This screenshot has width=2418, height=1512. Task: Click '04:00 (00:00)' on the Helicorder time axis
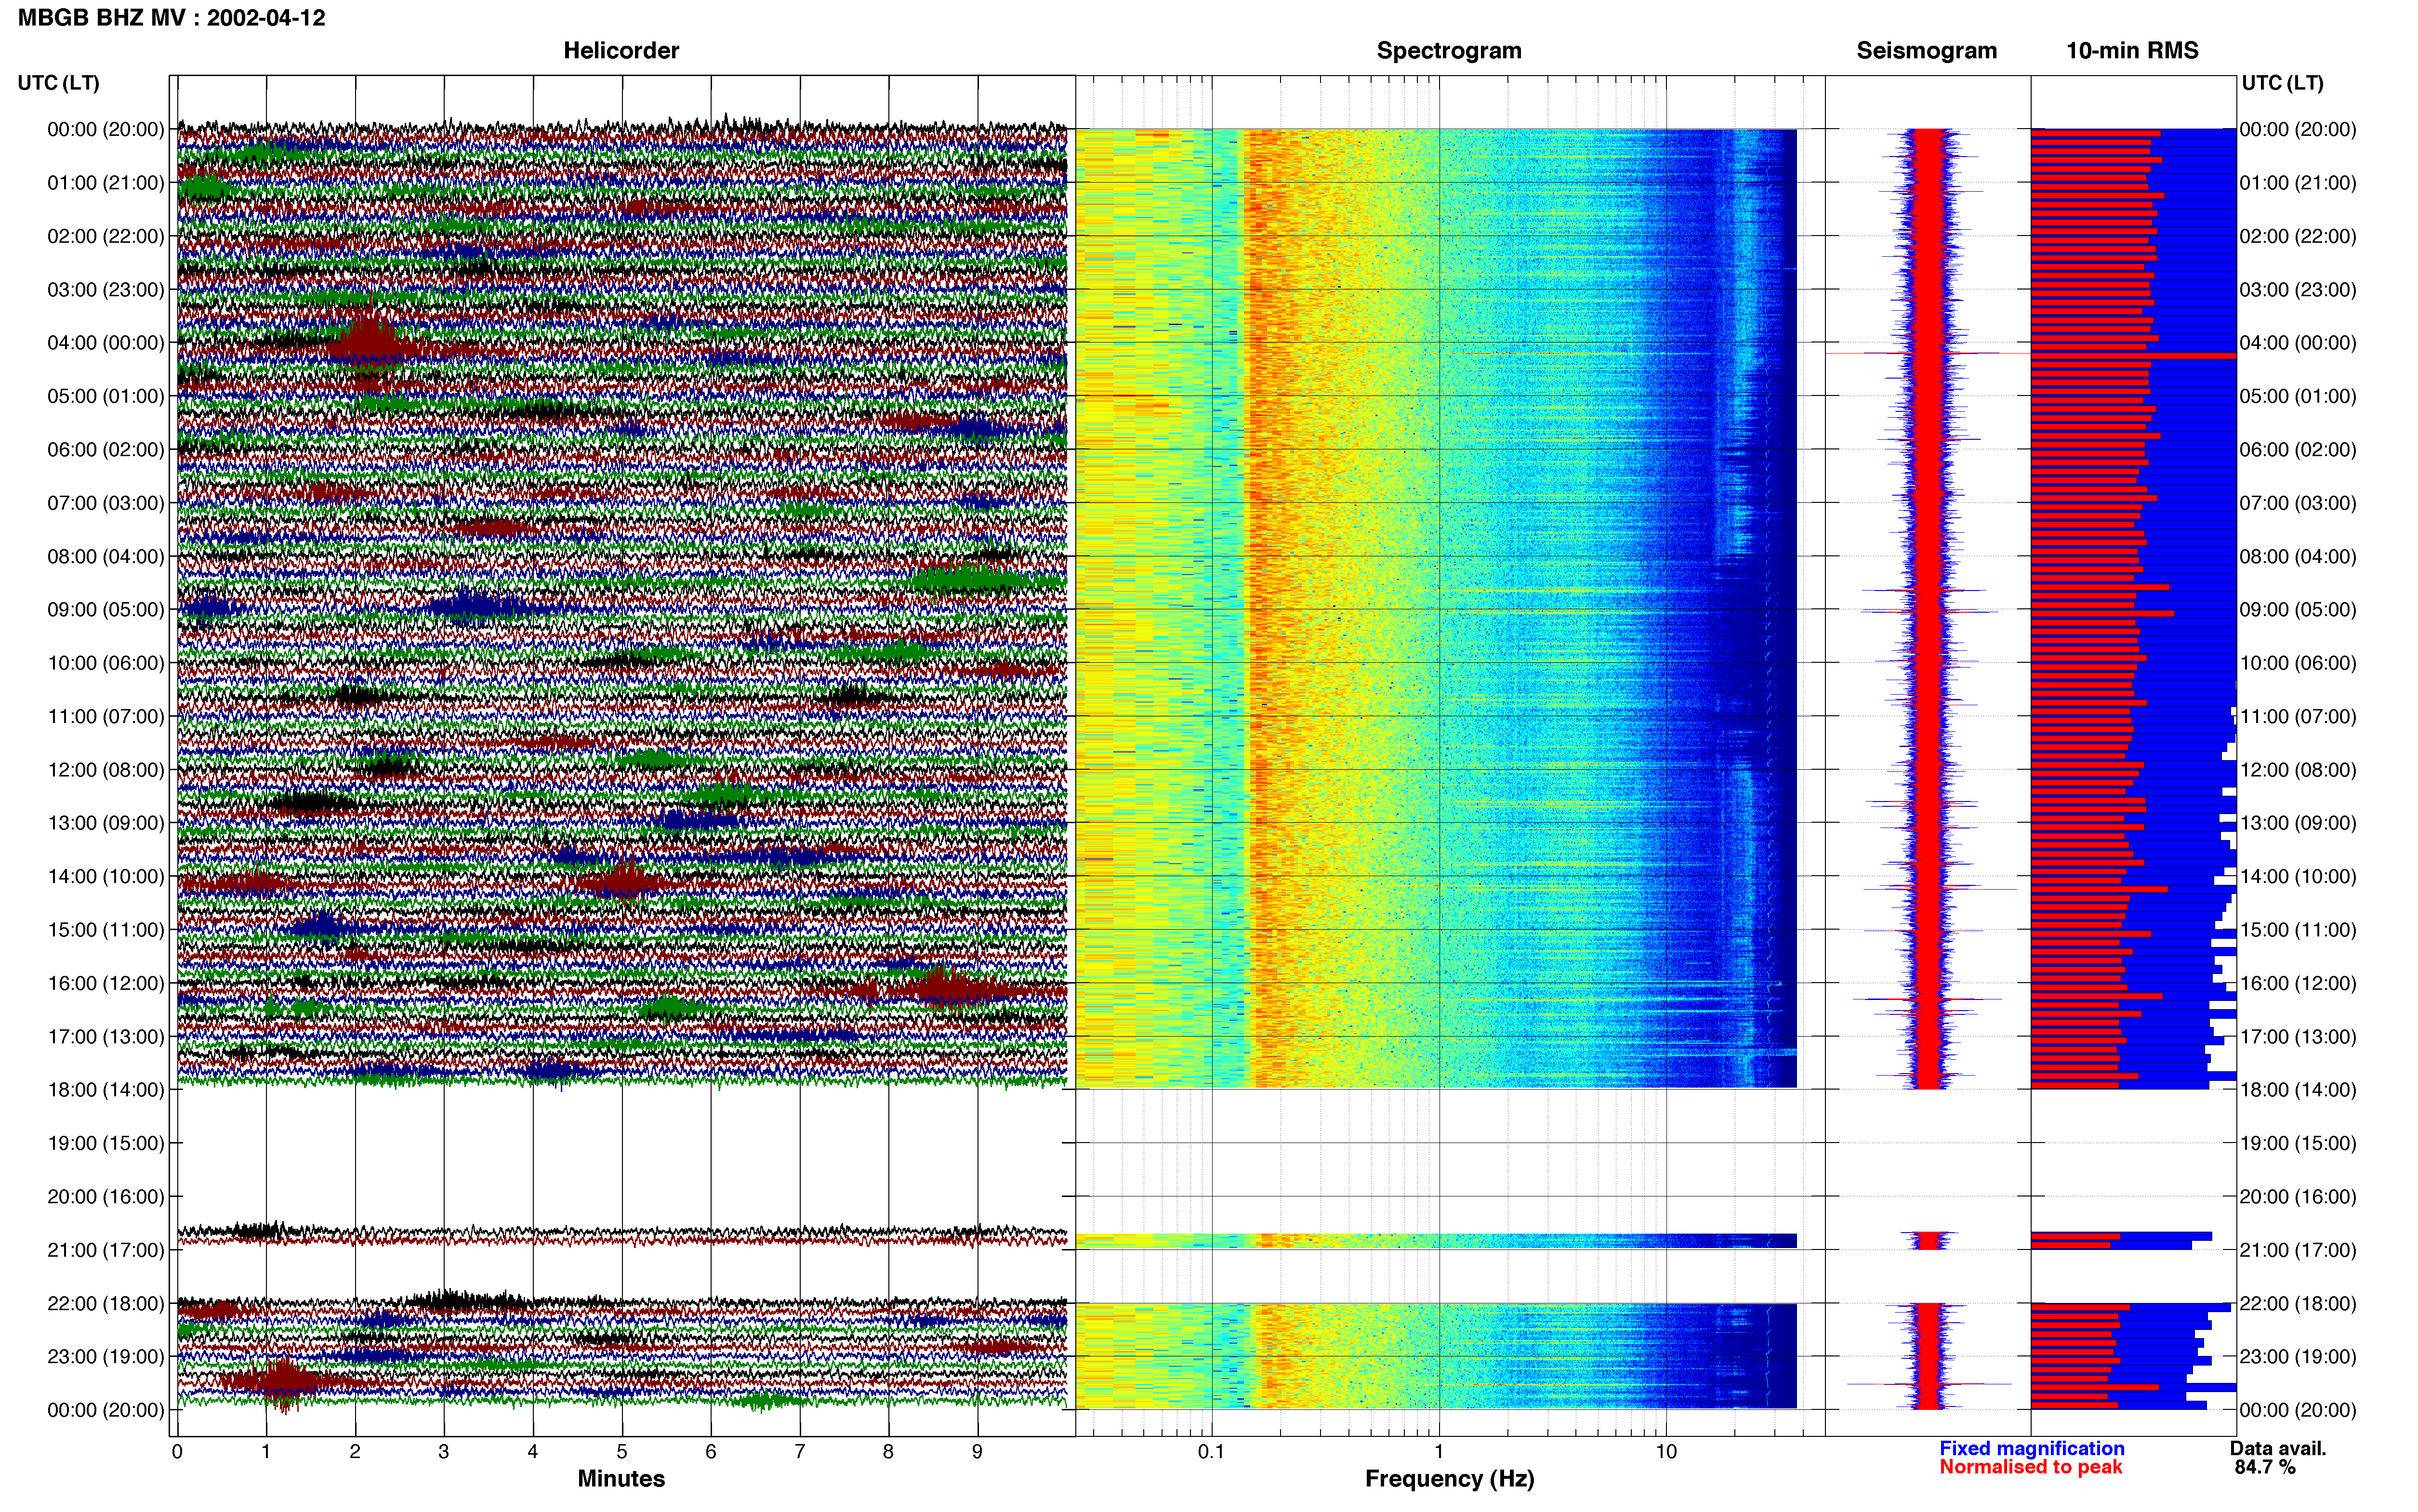(106, 343)
